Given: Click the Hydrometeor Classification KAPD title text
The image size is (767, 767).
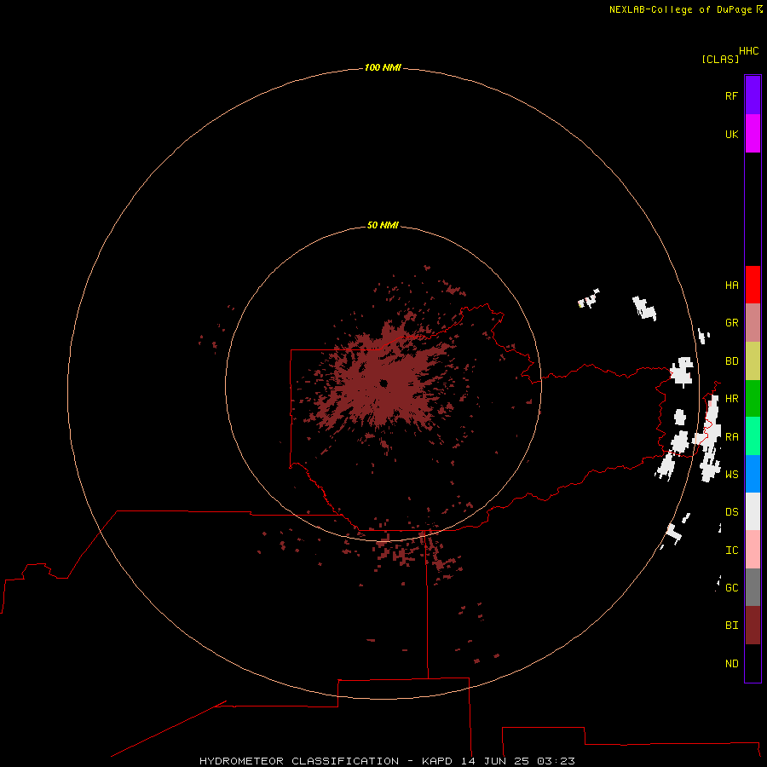Looking at the screenshot, I should 387,761.
